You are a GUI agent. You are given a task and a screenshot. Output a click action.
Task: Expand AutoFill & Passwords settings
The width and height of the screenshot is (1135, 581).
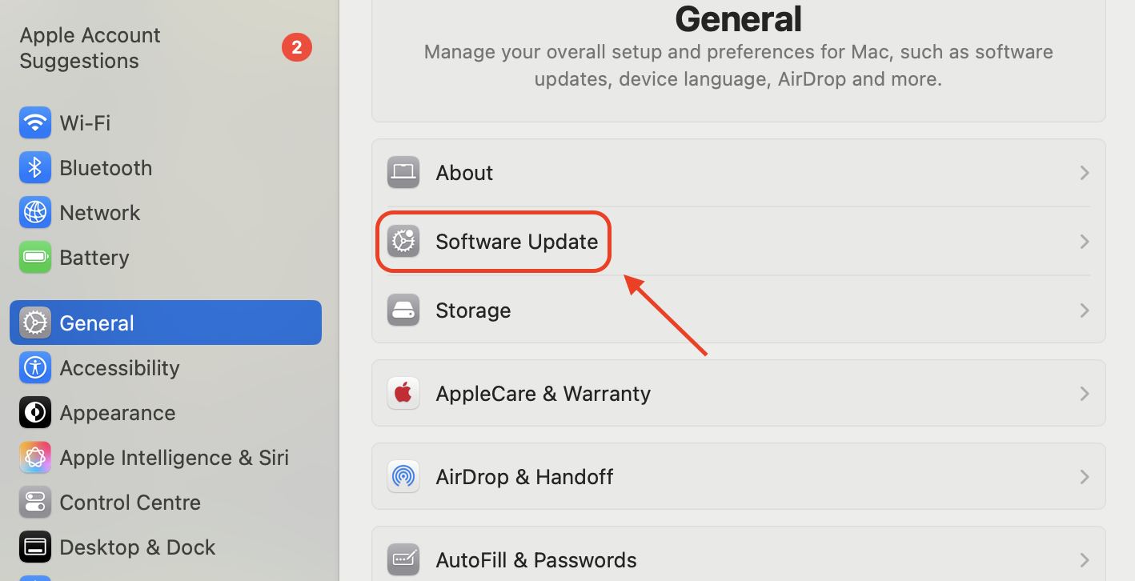tap(1085, 559)
